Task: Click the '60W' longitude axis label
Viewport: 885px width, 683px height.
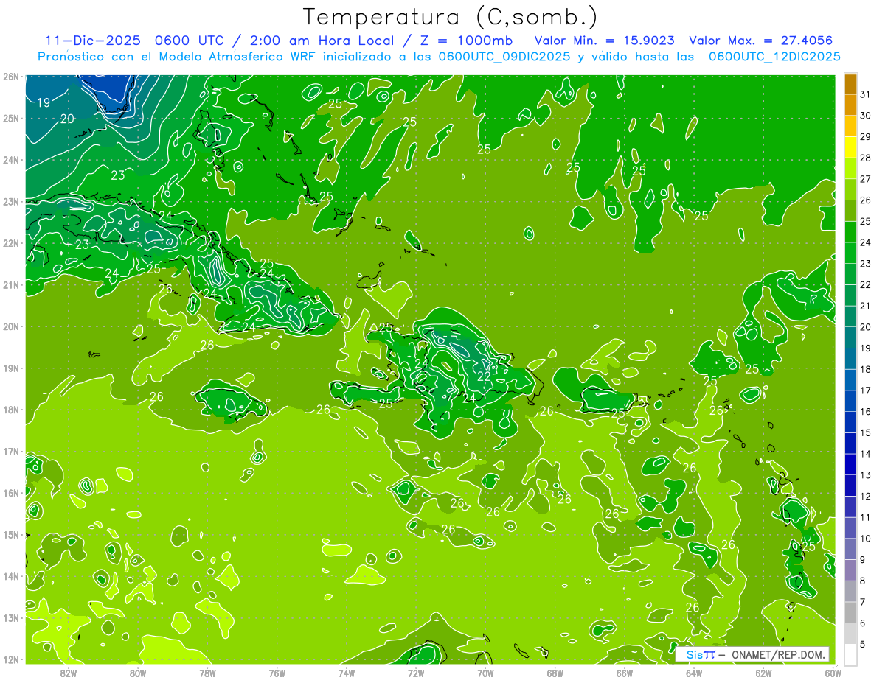Action: pyautogui.click(x=833, y=673)
